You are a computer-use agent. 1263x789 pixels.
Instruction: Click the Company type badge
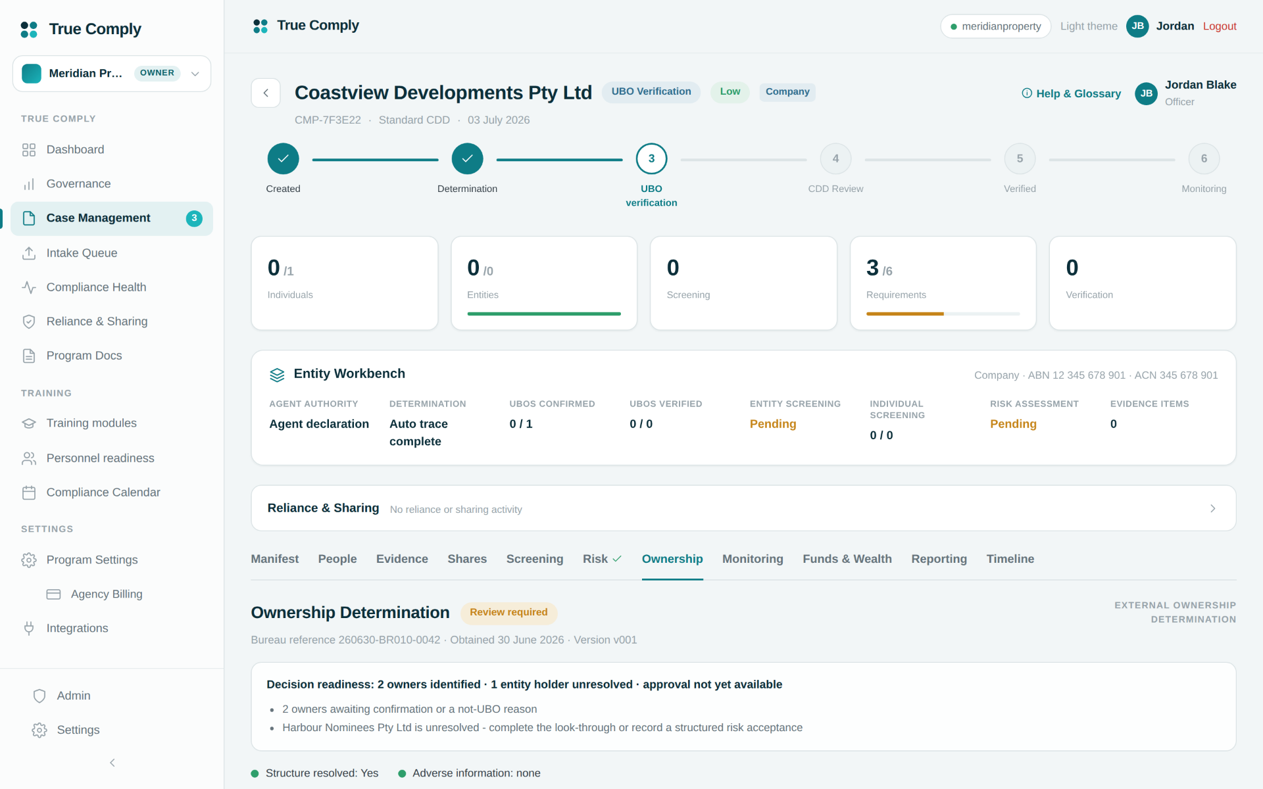pos(787,92)
